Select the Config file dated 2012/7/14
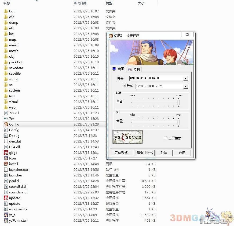Image resolution: width=234 pixels, height=226 pixels. 14,130
